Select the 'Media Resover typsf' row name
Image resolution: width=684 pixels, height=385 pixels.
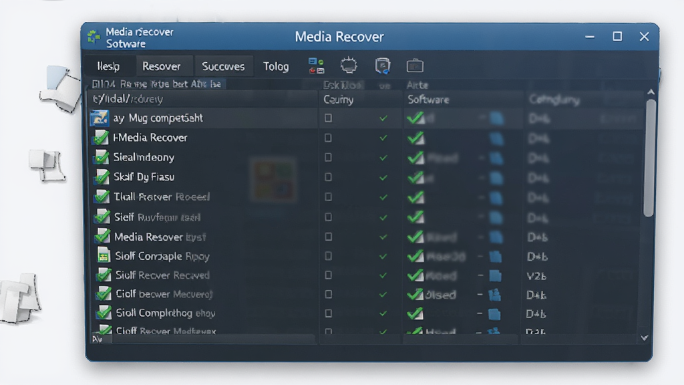pyautogui.click(x=160, y=237)
